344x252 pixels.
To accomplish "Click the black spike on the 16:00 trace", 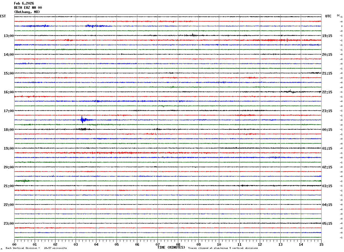I will click(290, 92).
